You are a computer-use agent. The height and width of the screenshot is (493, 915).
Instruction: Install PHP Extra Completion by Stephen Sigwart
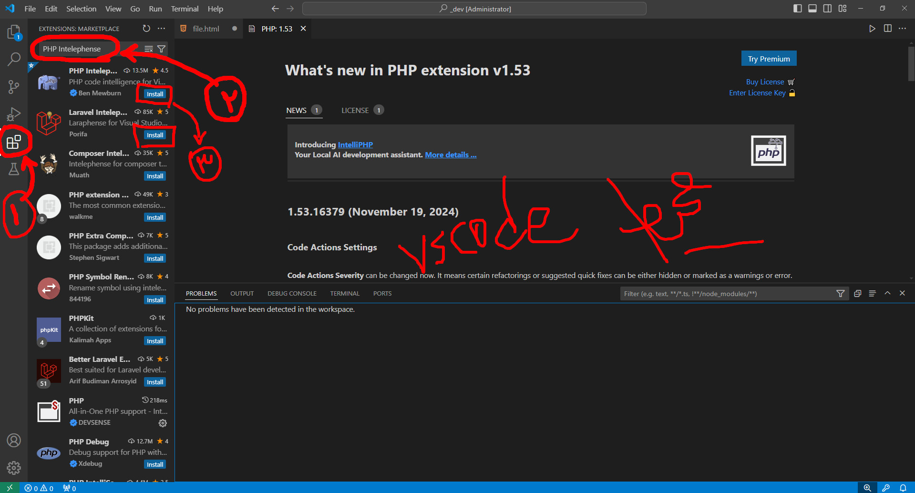[x=155, y=258]
